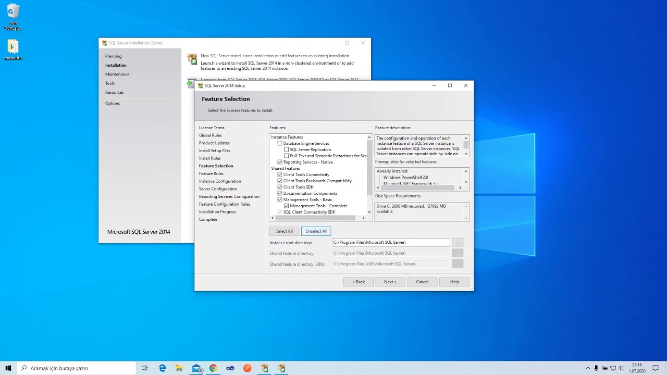Uncheck Reporting Services - Native
Image resolution: width=667 pixels, height=375 pixels.
click(x=280, y=162)
